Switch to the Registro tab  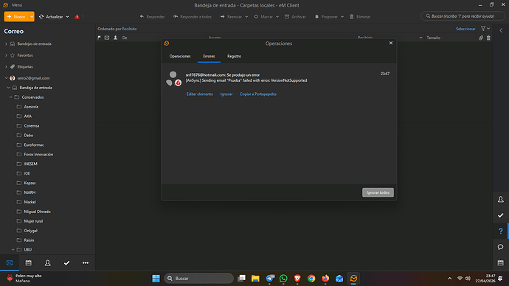tap(234, 56)
